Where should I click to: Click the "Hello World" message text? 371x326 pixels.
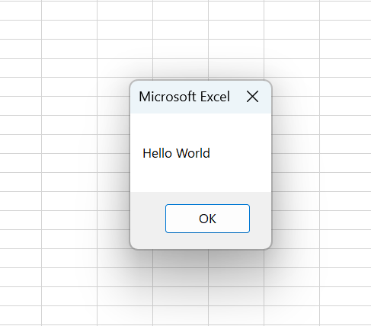176,153
